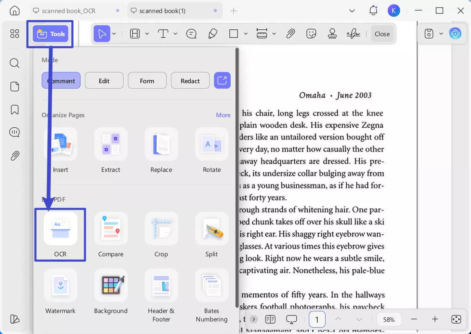Select the eraser tool in toolbar

[x=213, y=34]
